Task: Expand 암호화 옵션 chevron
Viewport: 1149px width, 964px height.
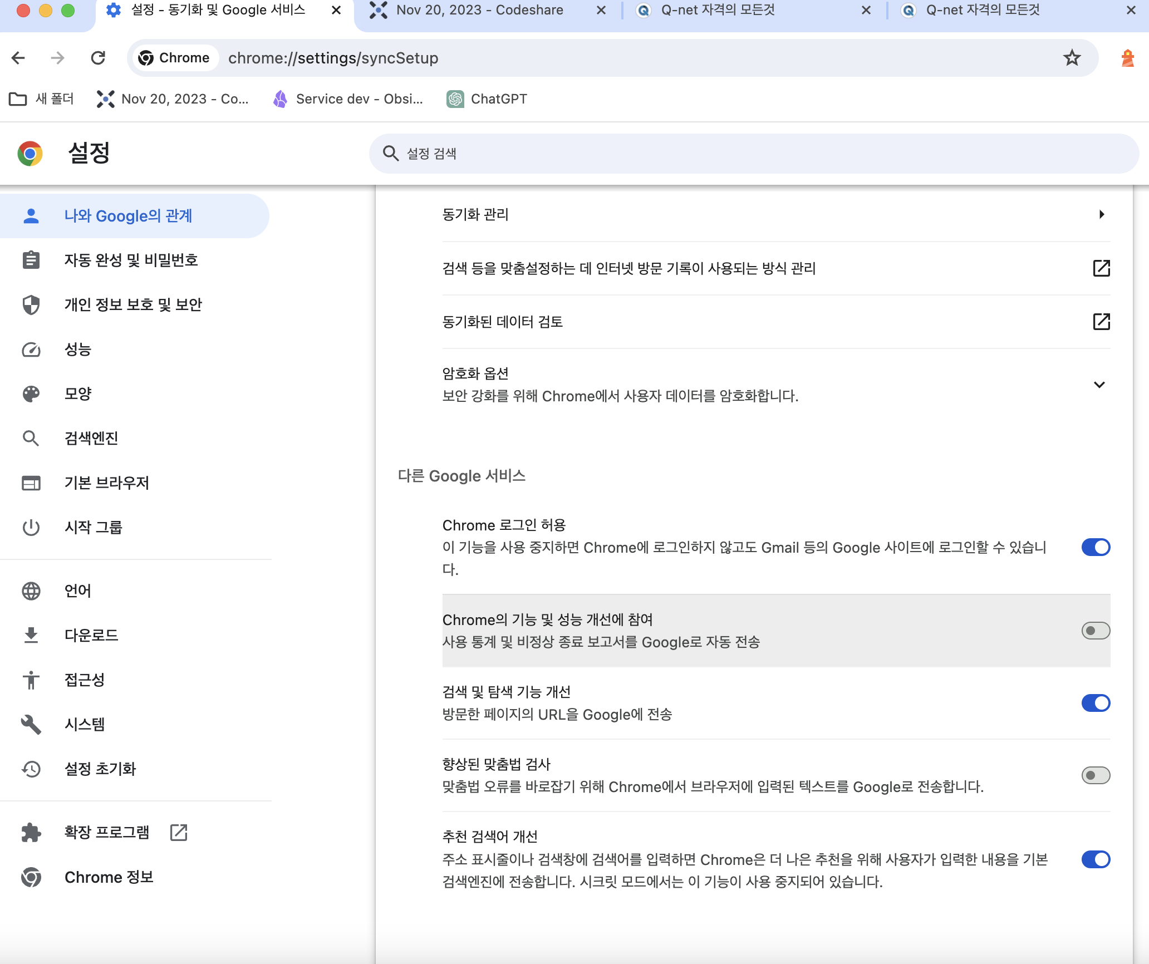Action: click(x=1099, y=385)
